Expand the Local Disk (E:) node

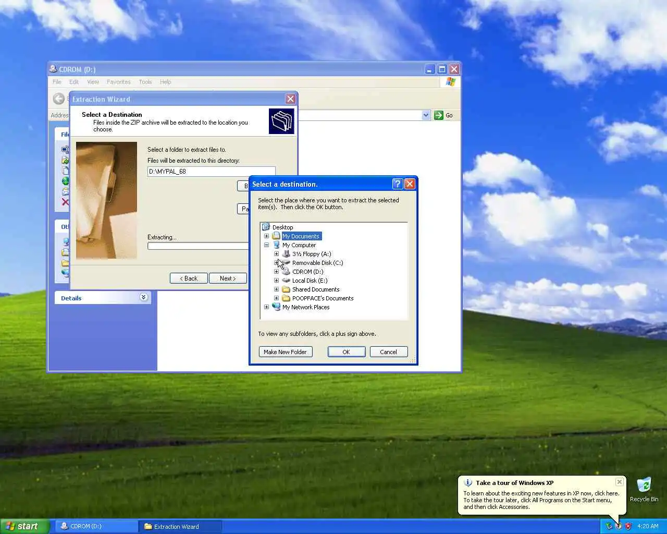(x=276, y=280)
